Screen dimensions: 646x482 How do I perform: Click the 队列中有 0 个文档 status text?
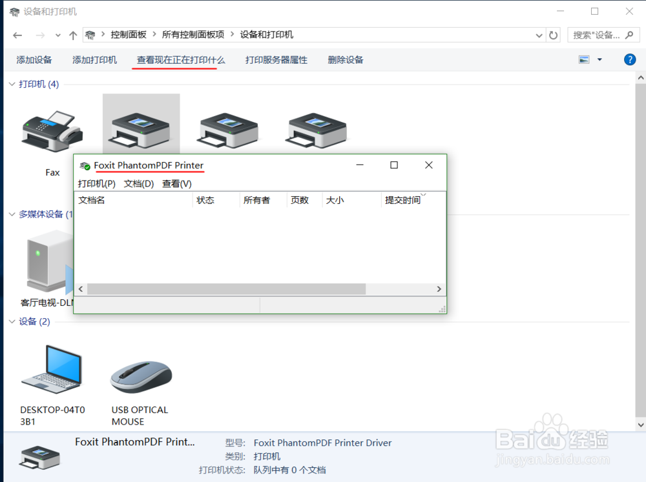(x=289, y=470)
